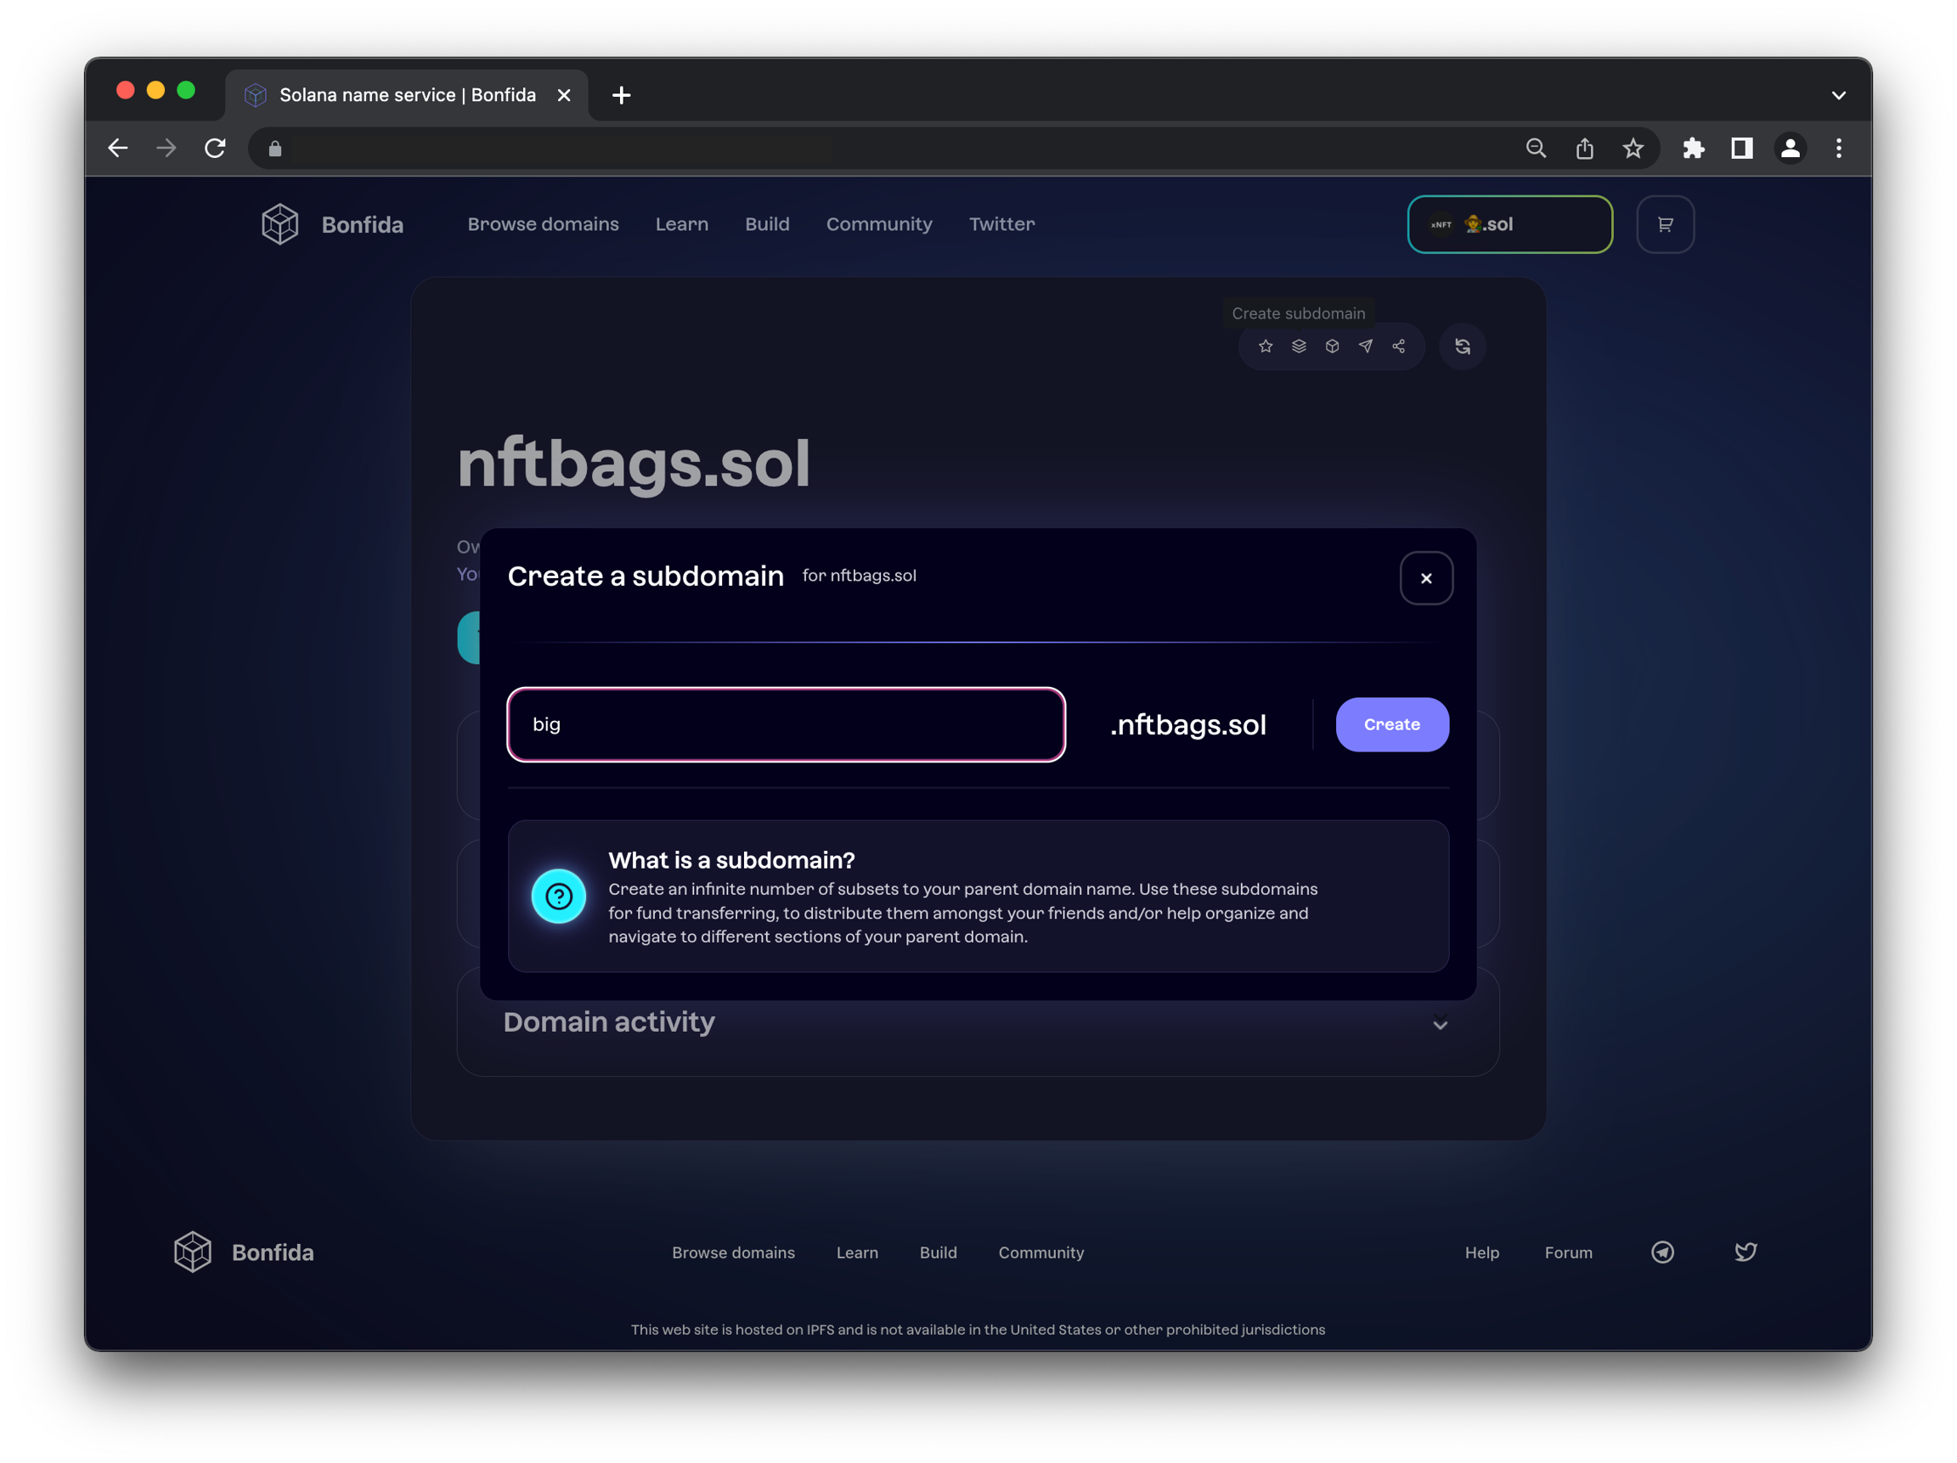The height and width of the screenshot is (1463, 1957).
Task: Click the circular refresh arrows icon
Action: click(x=1463, y=346)
